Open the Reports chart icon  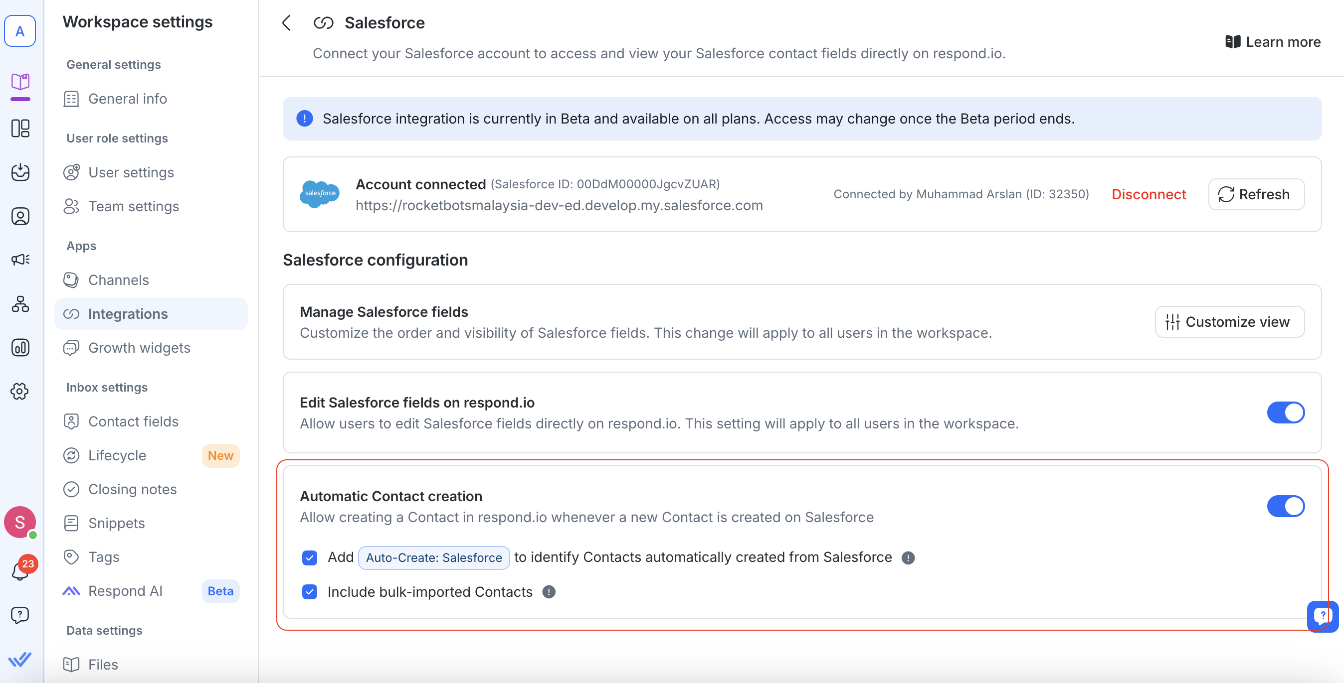[20, 348]
